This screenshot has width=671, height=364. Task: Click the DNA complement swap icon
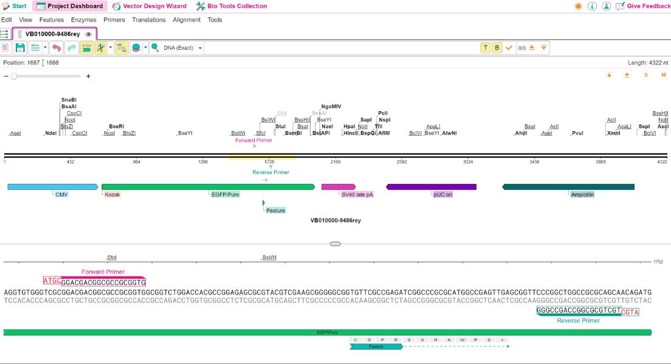[x=122, y=48]
